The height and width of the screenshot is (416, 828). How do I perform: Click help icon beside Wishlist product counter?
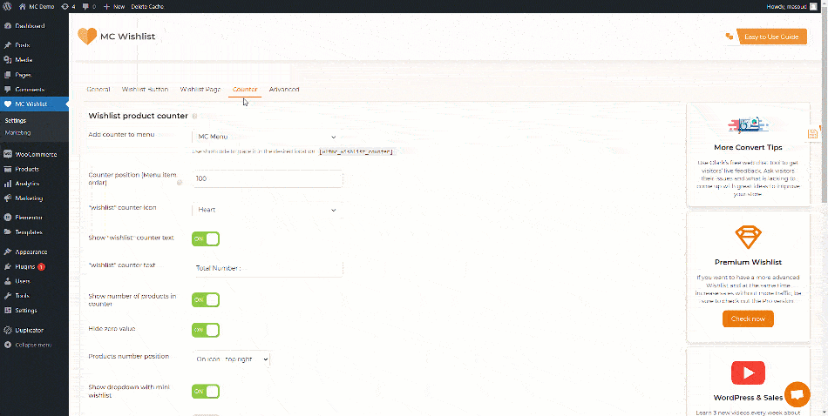[x=195, y=116]
